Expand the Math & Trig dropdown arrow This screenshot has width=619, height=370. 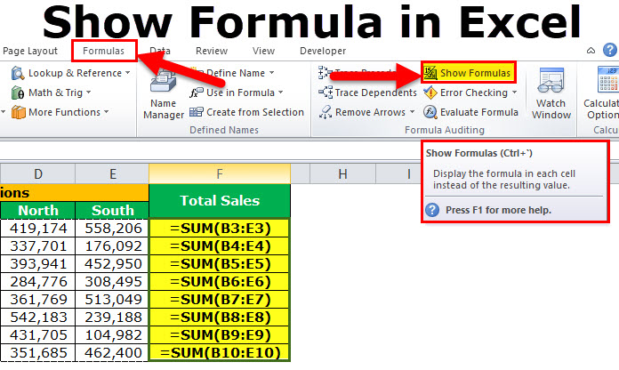tap(88, 92)
